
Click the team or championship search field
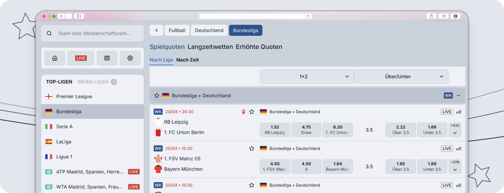point(93,33)
